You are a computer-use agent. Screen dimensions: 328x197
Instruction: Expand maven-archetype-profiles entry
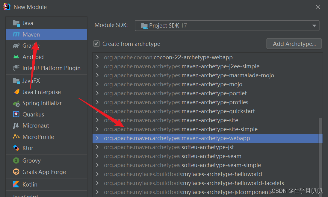coord(97,102)
